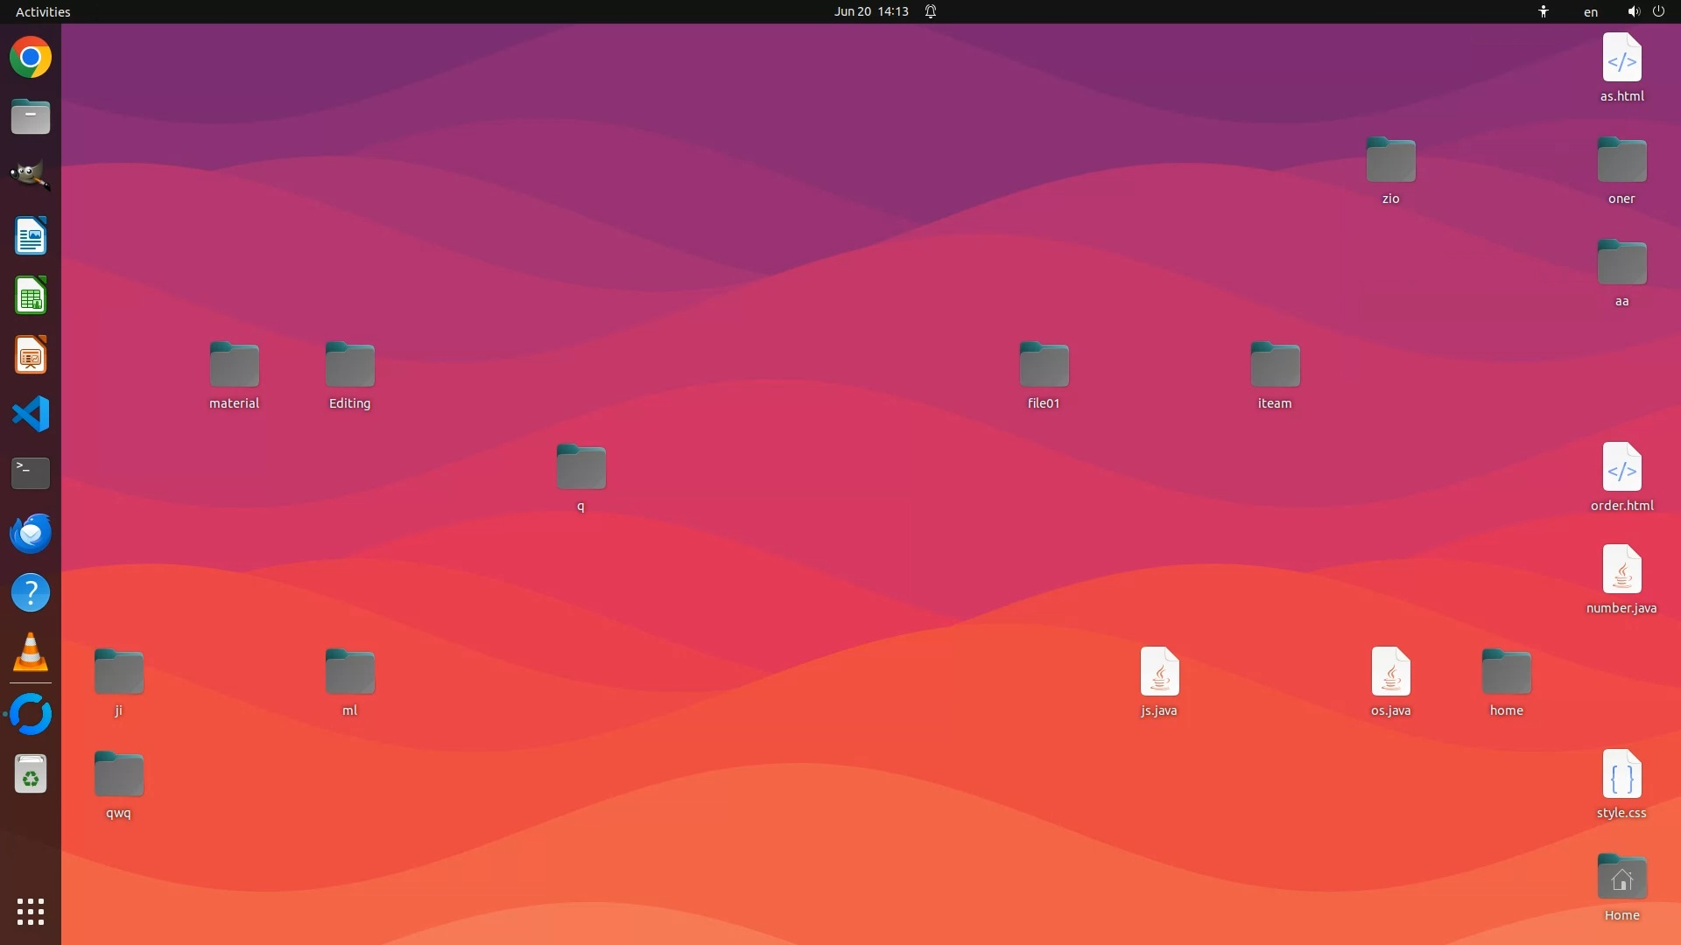Image resolution: width=1681 pixels, height=945 pixels.
Task: Open the date and time menu
Action: click(870, 11)
